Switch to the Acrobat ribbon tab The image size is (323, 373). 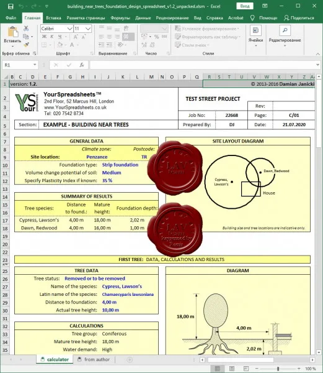[236, 18]
